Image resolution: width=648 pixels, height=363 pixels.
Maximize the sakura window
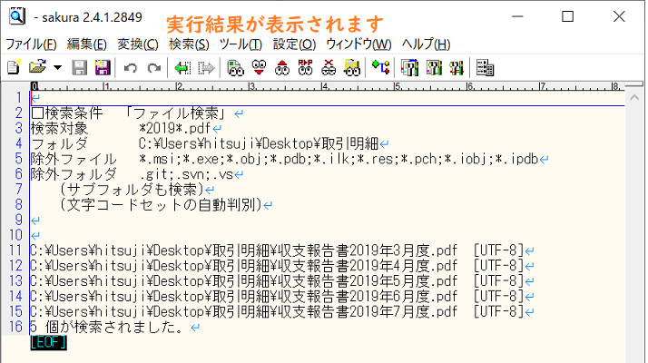(568, 16)
